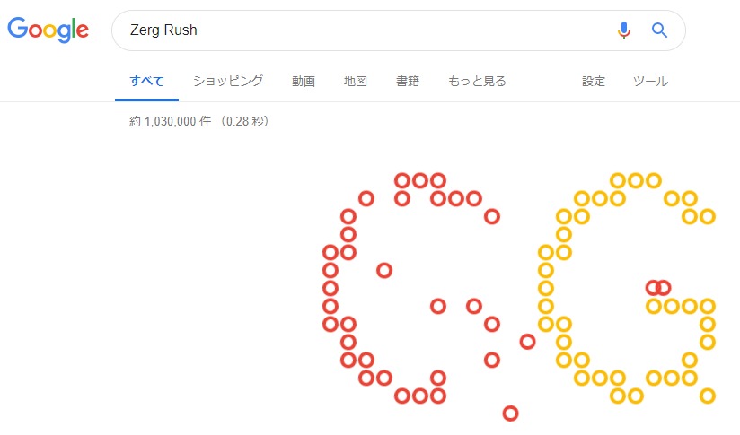Image resolution: width=740 pixels, height=435 pixels.
Task: Click the overlapping red O pair inside yellow G
Action: coord(658,288)
